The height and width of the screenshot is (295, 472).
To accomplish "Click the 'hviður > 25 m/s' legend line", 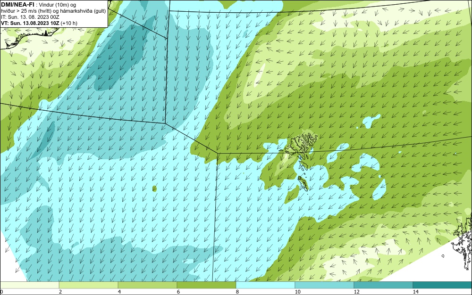I will tap(53, 11).
